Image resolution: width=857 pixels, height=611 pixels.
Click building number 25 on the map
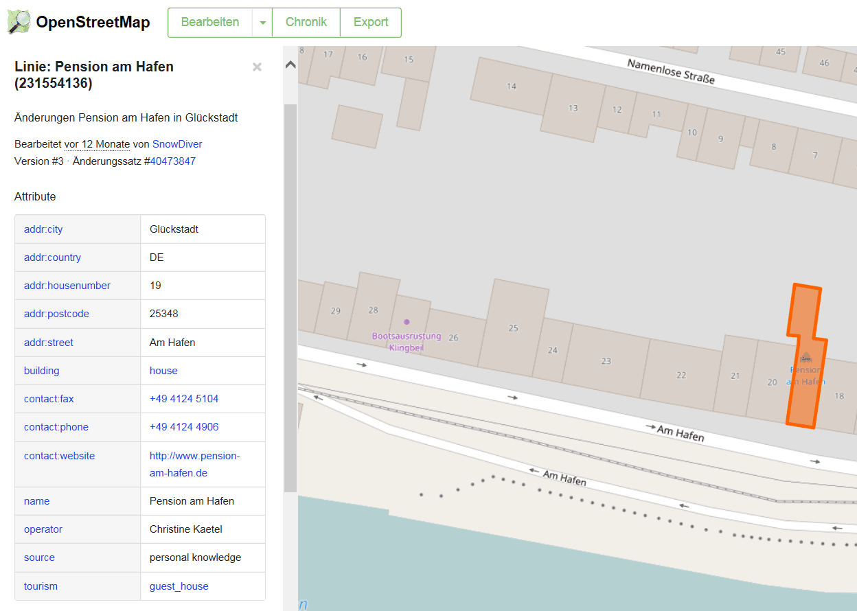[x=513, y=328]
